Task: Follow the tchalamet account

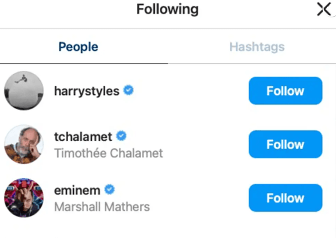Action: (285, 144)
